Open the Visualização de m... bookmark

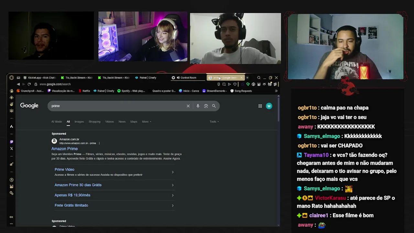coord(61,91)
